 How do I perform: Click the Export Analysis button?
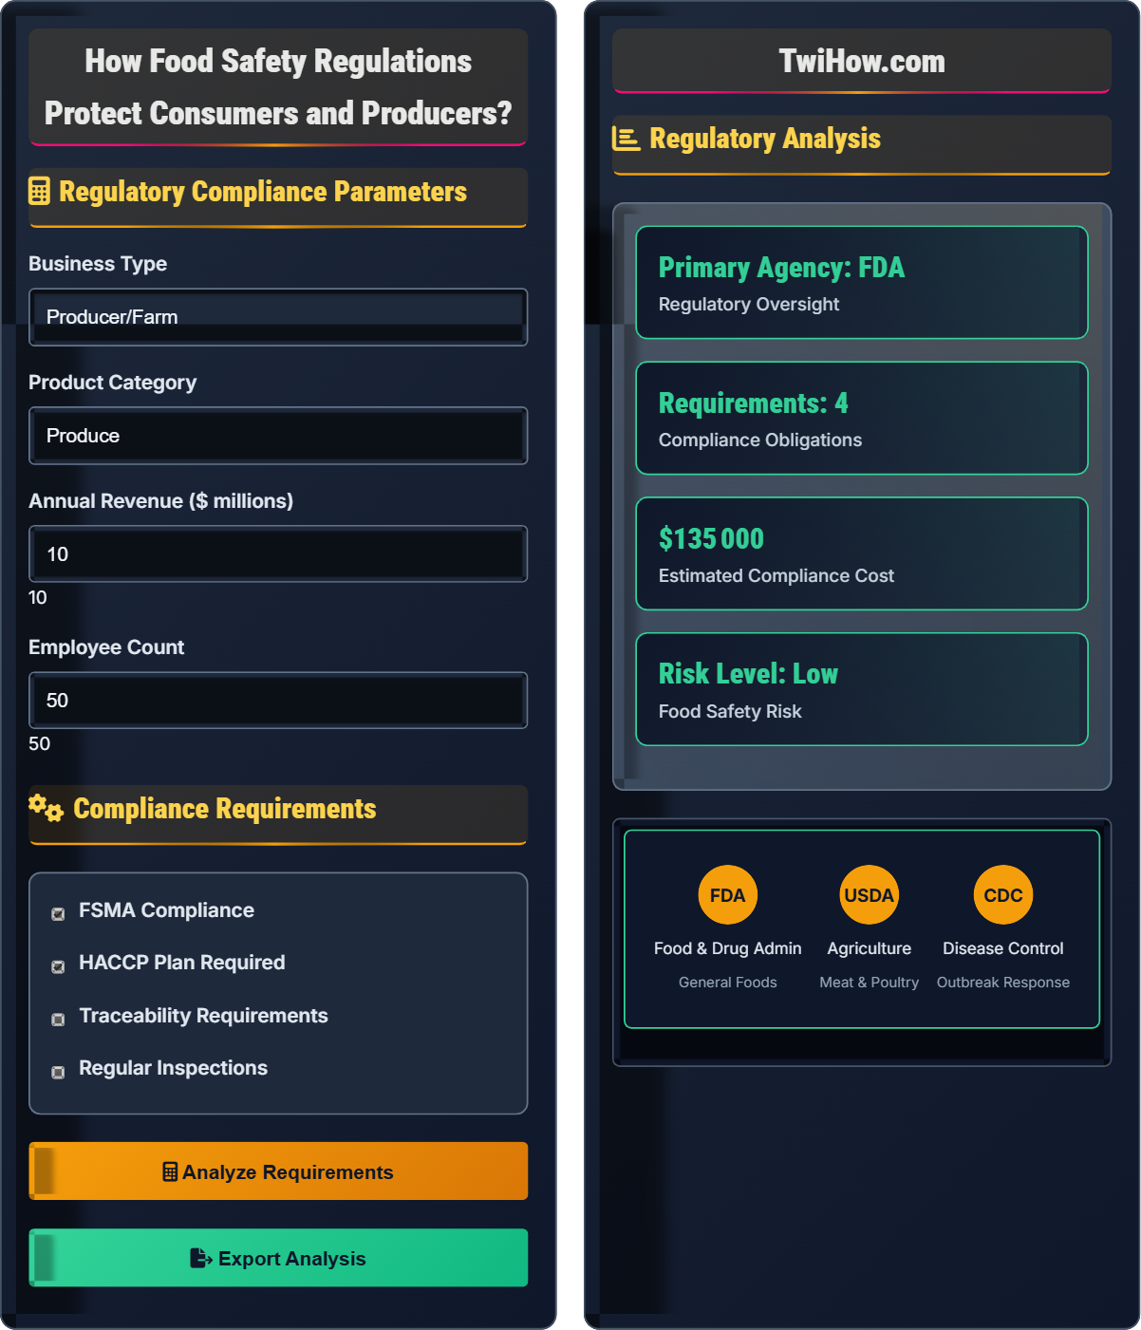point(278,1258)
